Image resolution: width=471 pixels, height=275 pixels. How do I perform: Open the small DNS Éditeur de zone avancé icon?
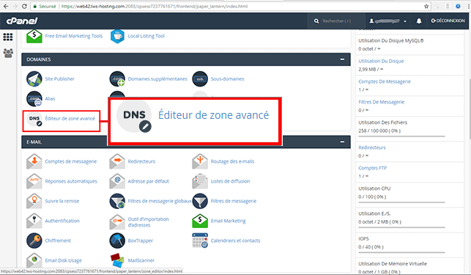click(34, 119)
